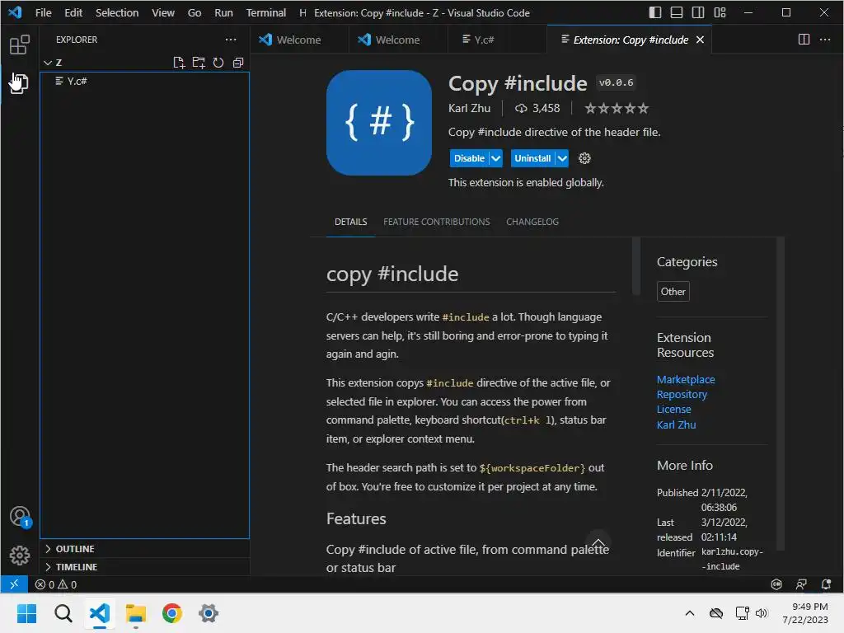Open the Repository link
844x633 pixels.
682,395
